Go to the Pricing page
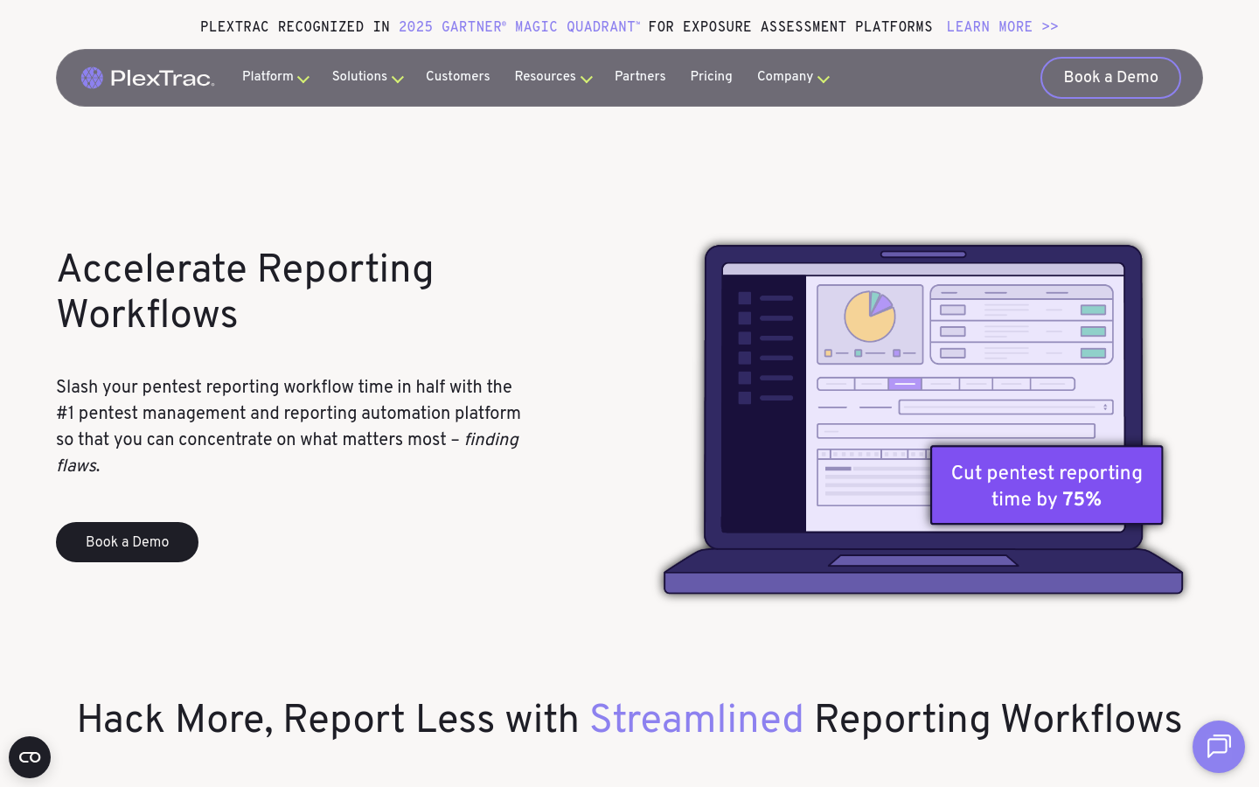 coord(712,77)
